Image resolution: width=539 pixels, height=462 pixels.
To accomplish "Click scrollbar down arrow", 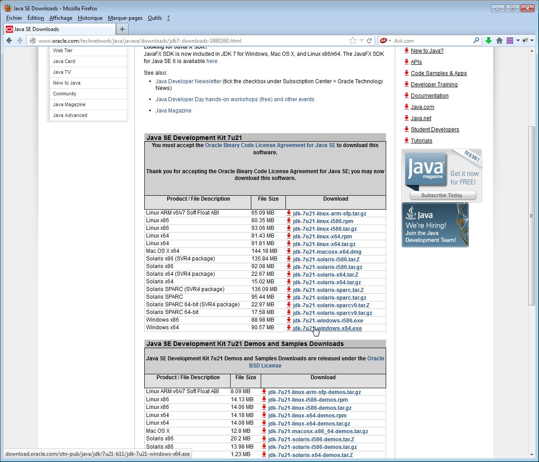I will [x=531, y=455].
